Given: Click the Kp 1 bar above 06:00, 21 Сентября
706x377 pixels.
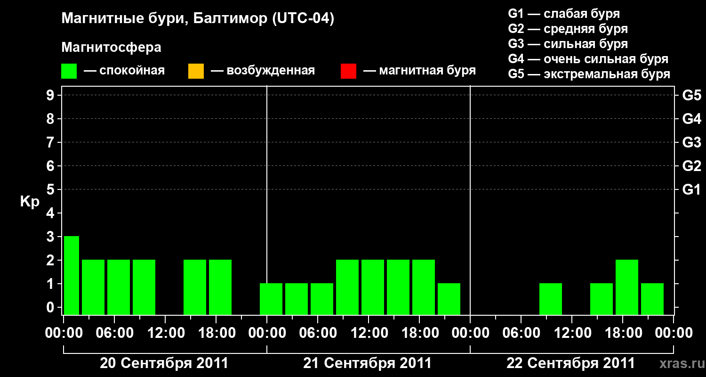Looking at the screenshot, I should tap(322, 299).
